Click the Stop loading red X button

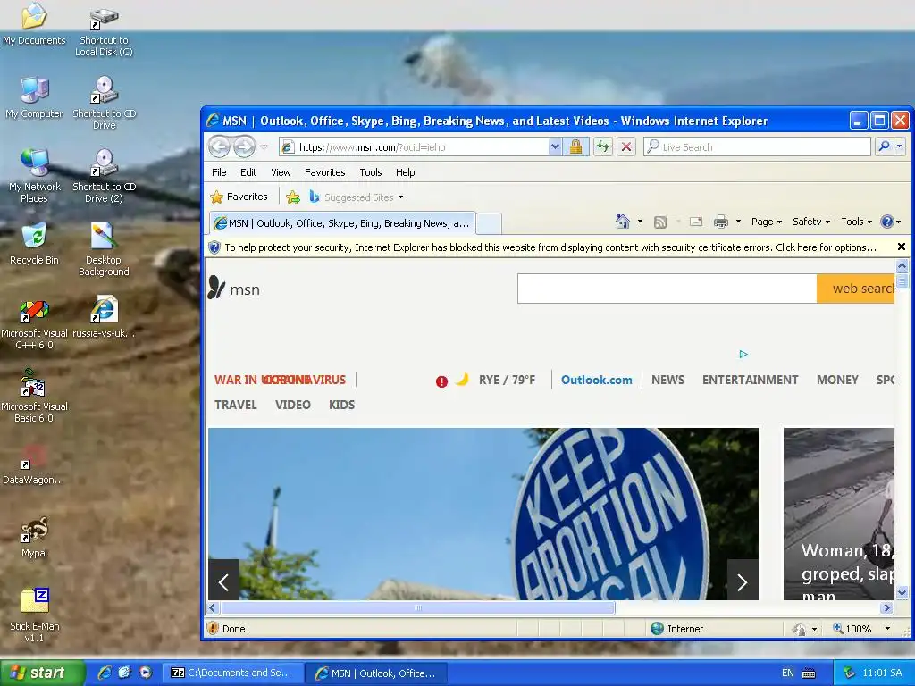[x=626, y=147]
